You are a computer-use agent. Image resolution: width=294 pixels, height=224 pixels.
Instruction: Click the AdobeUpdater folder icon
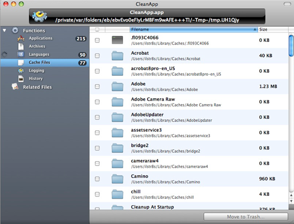point(118,117)
